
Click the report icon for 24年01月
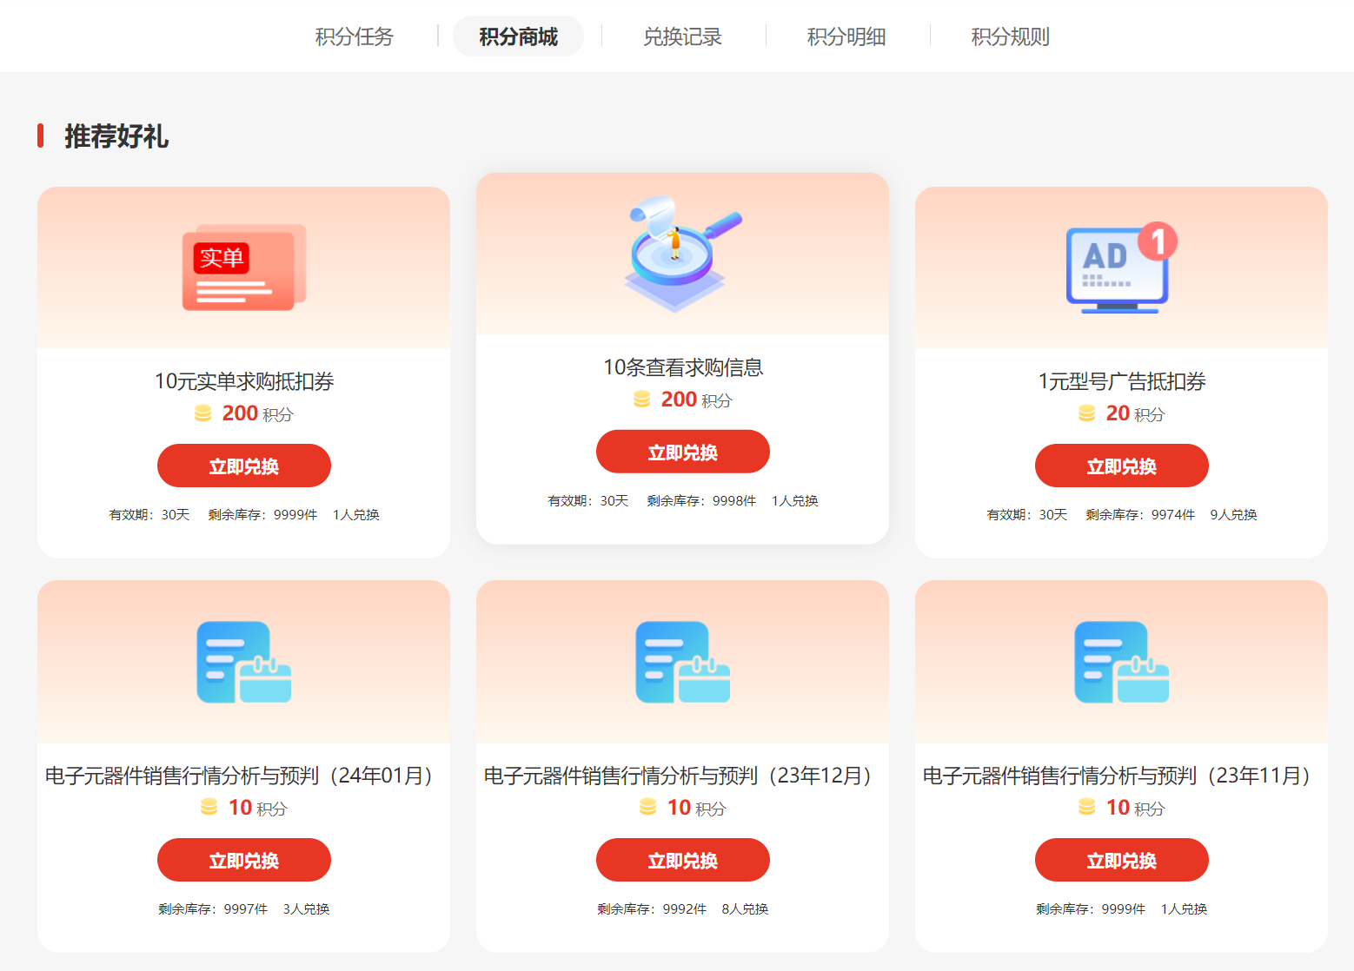243,662
